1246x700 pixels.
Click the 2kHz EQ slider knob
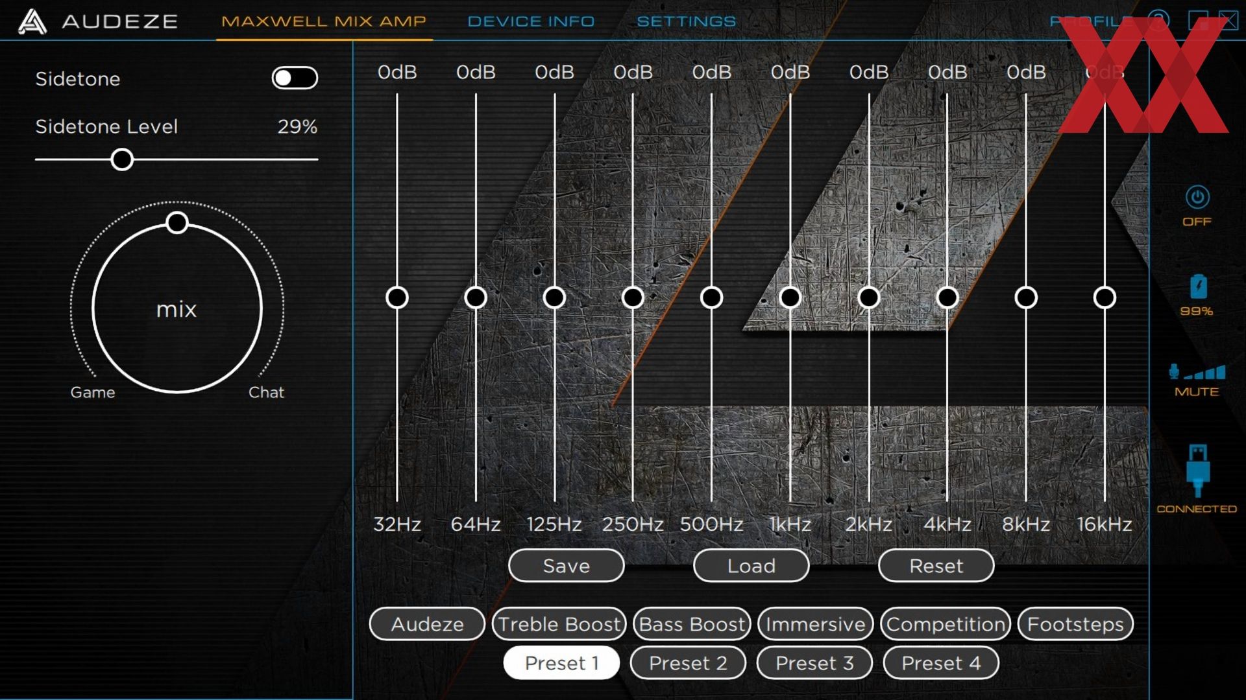tap(869, 297)
